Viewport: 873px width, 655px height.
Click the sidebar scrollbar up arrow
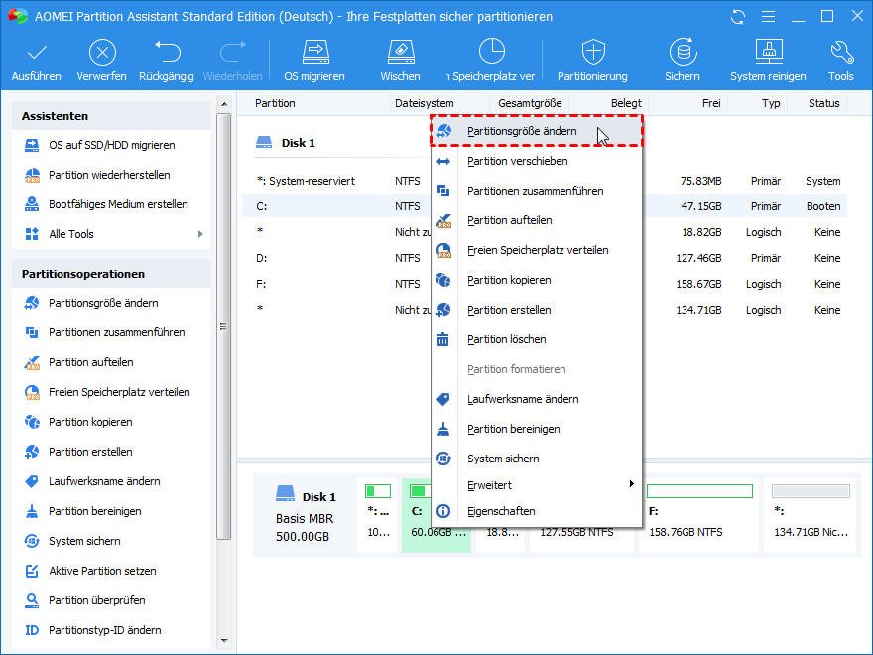224,104
